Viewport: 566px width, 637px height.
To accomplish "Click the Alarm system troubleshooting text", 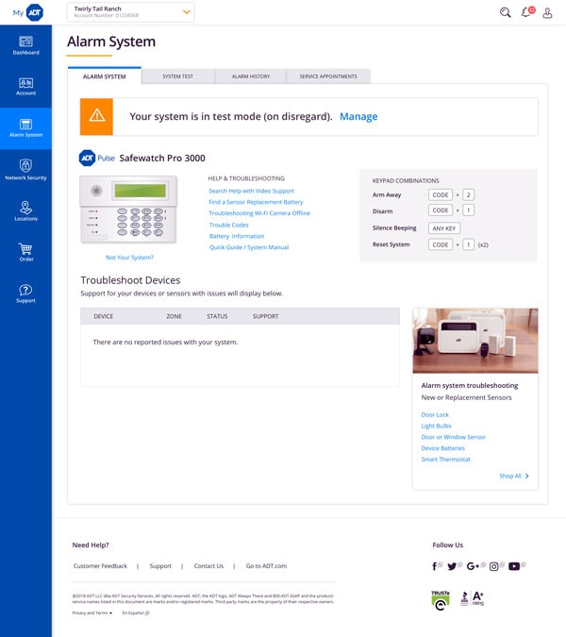I will point(470,386).
